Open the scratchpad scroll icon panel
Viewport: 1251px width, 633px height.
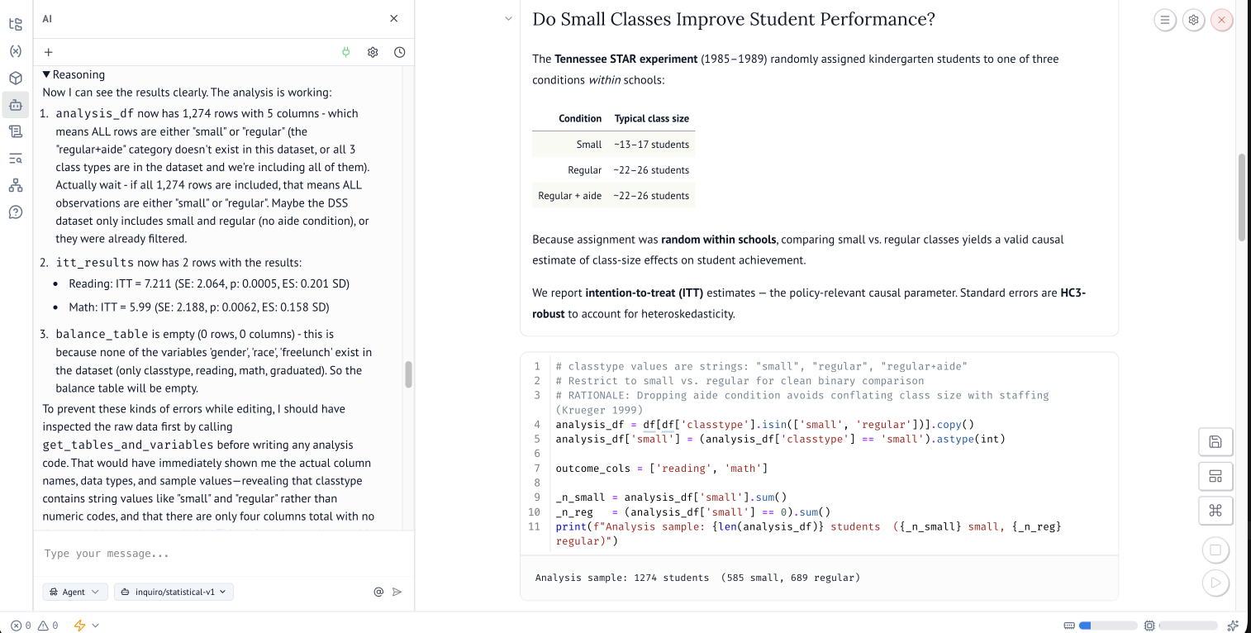click(15, 131)
